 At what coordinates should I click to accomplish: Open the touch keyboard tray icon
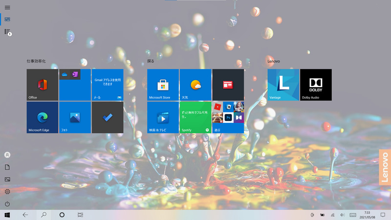(x=353, y=215)
